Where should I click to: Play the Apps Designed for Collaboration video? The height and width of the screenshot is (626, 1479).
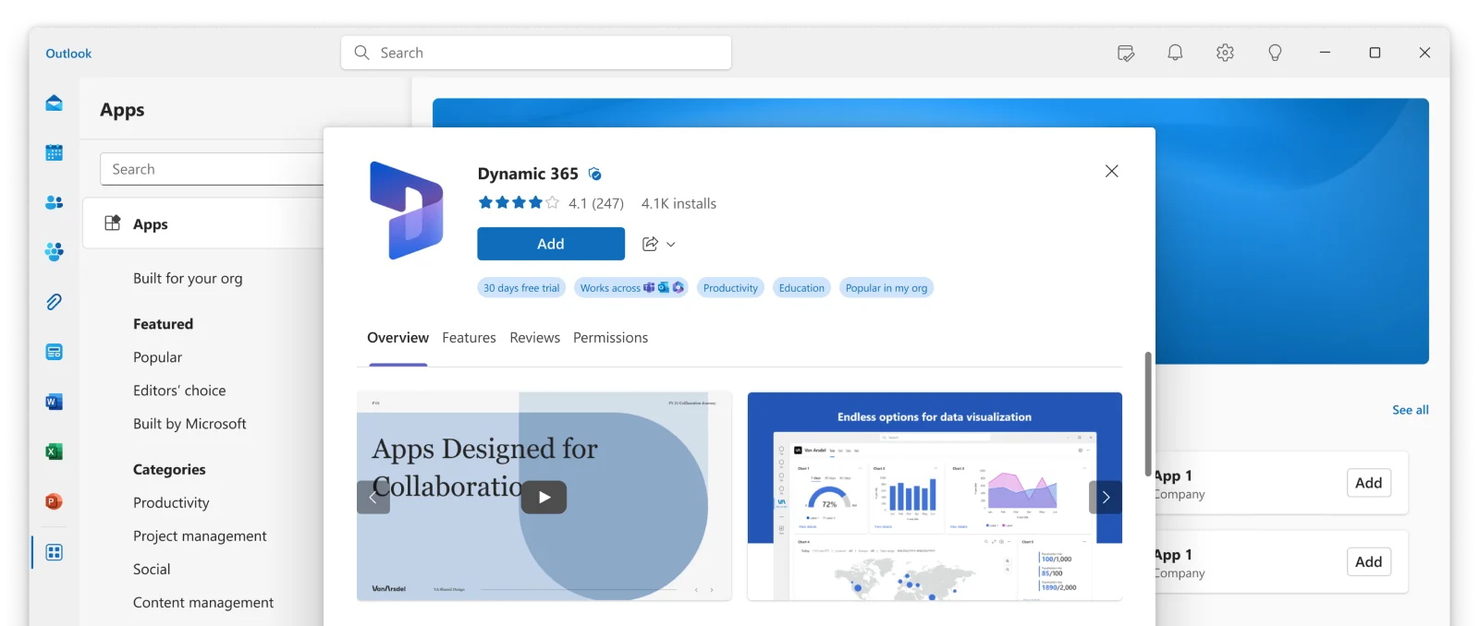544,497
